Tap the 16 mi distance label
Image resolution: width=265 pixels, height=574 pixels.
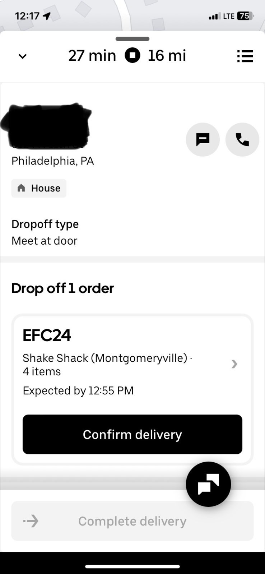(x=167, y=56)
